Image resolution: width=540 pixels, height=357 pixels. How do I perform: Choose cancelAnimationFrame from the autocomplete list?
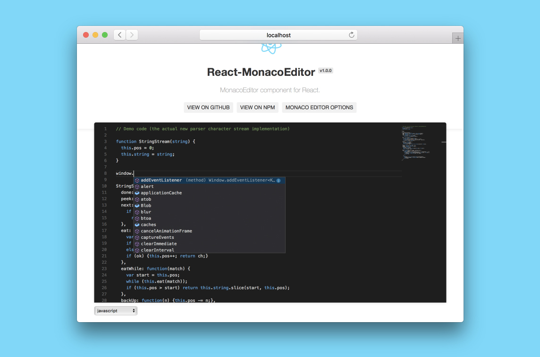[210, 231]
